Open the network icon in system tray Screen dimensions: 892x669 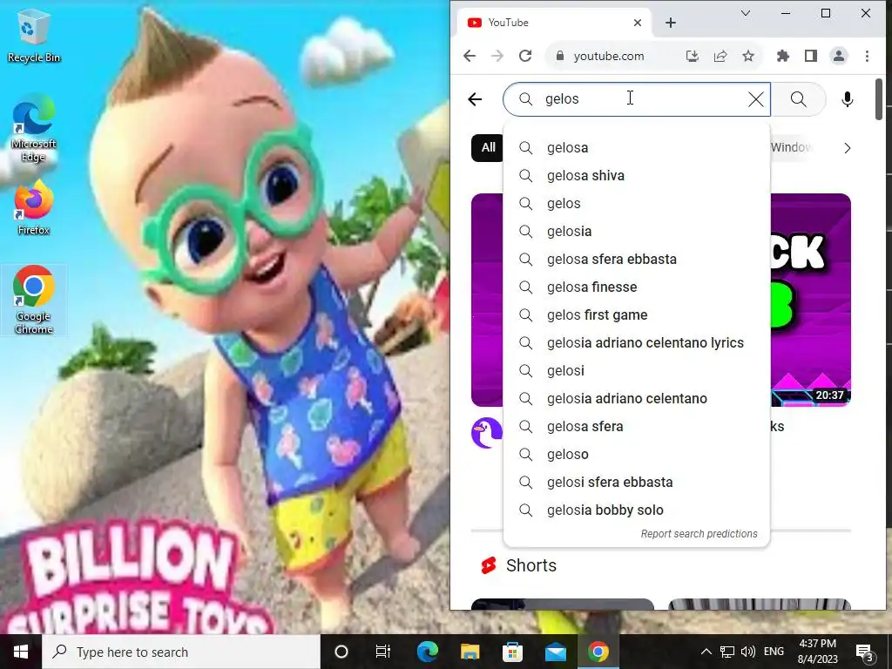click(x=727, y=652)
